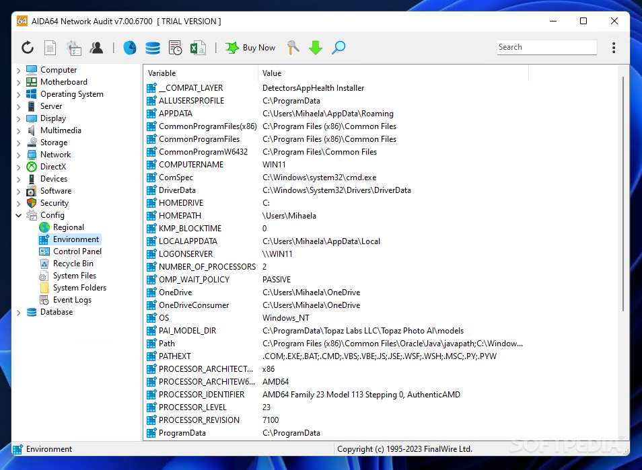This screenshot has height=470, width=642.
Task: Select the HOMEDRIVE row
Action: pyautogui.click(x=337, y=203)
